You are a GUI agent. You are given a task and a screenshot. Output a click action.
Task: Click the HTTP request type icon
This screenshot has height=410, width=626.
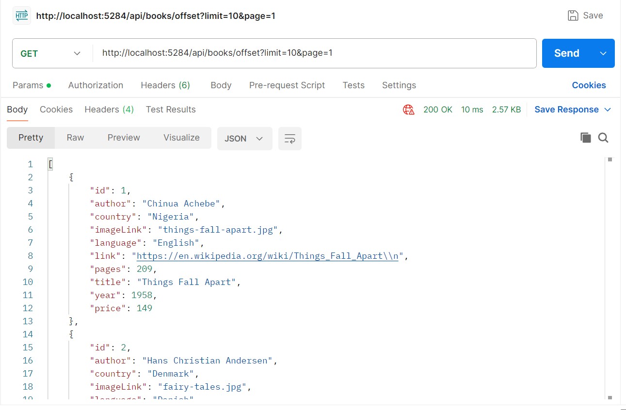pyautogui.click(x=21, y=16)
